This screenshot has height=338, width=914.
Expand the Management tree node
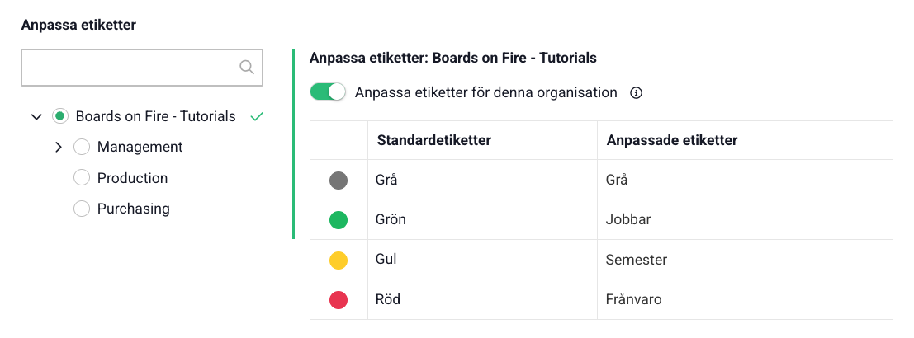point(59,147)
